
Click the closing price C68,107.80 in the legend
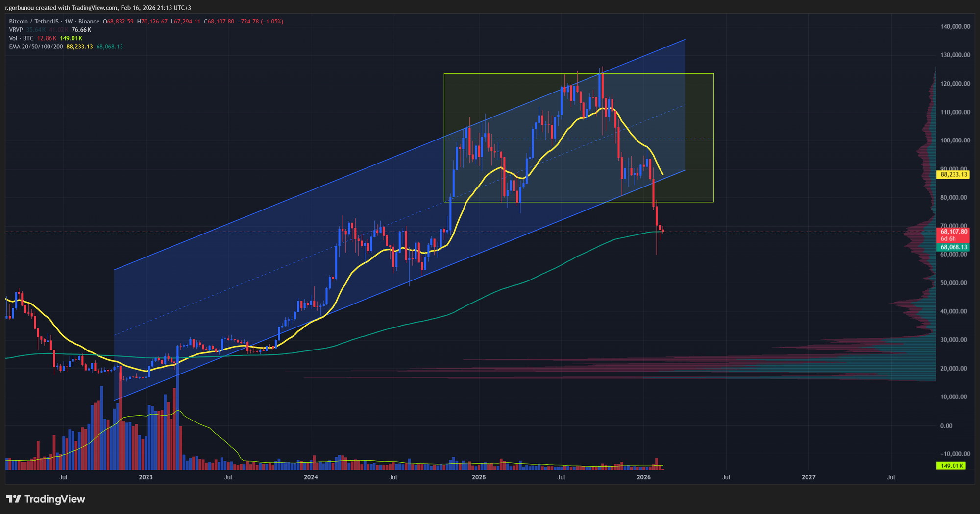pos(220,22)
